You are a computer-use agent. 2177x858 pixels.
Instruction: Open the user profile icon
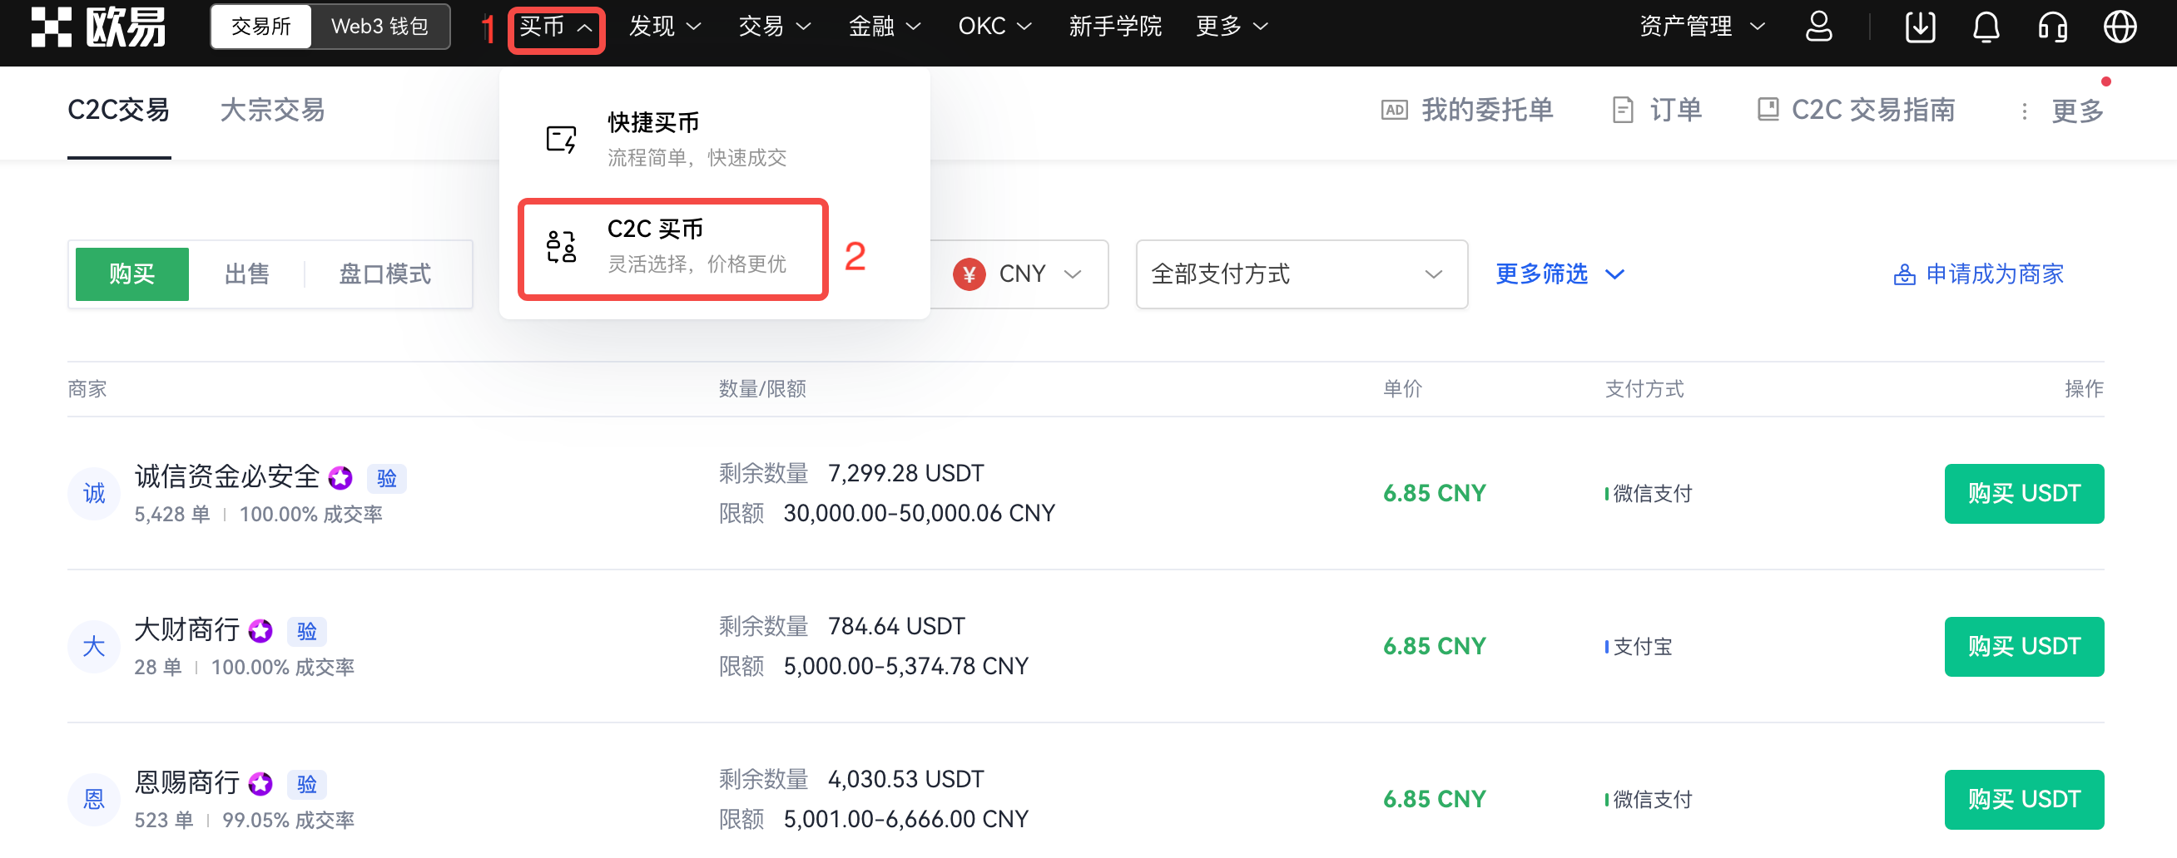(1817, 26)
